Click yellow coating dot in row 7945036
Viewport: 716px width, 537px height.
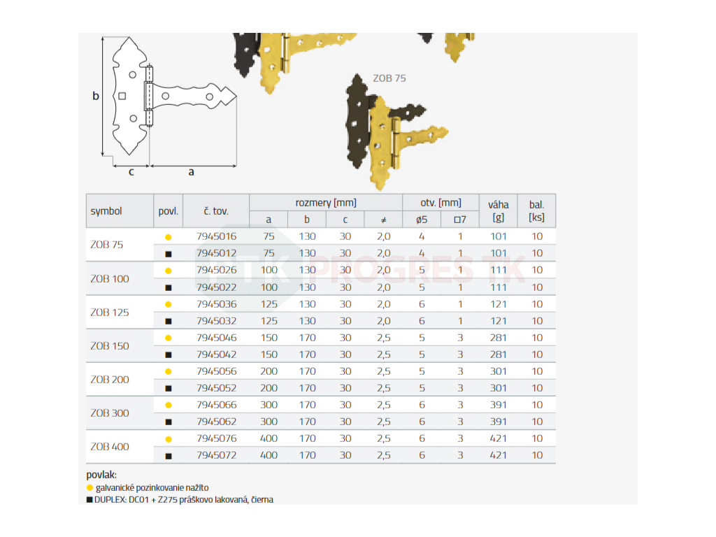tap(168, 305)
